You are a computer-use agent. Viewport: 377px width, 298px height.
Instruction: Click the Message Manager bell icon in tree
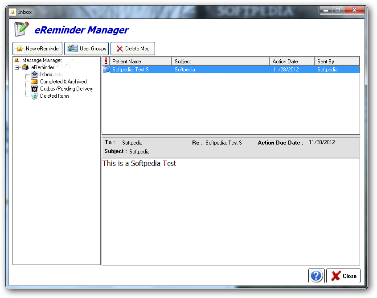tap(16, 60)
